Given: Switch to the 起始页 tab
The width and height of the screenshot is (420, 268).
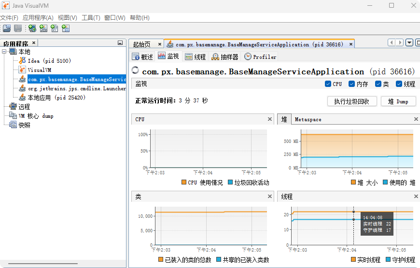Looking at the screenshot, I should 142,44.
